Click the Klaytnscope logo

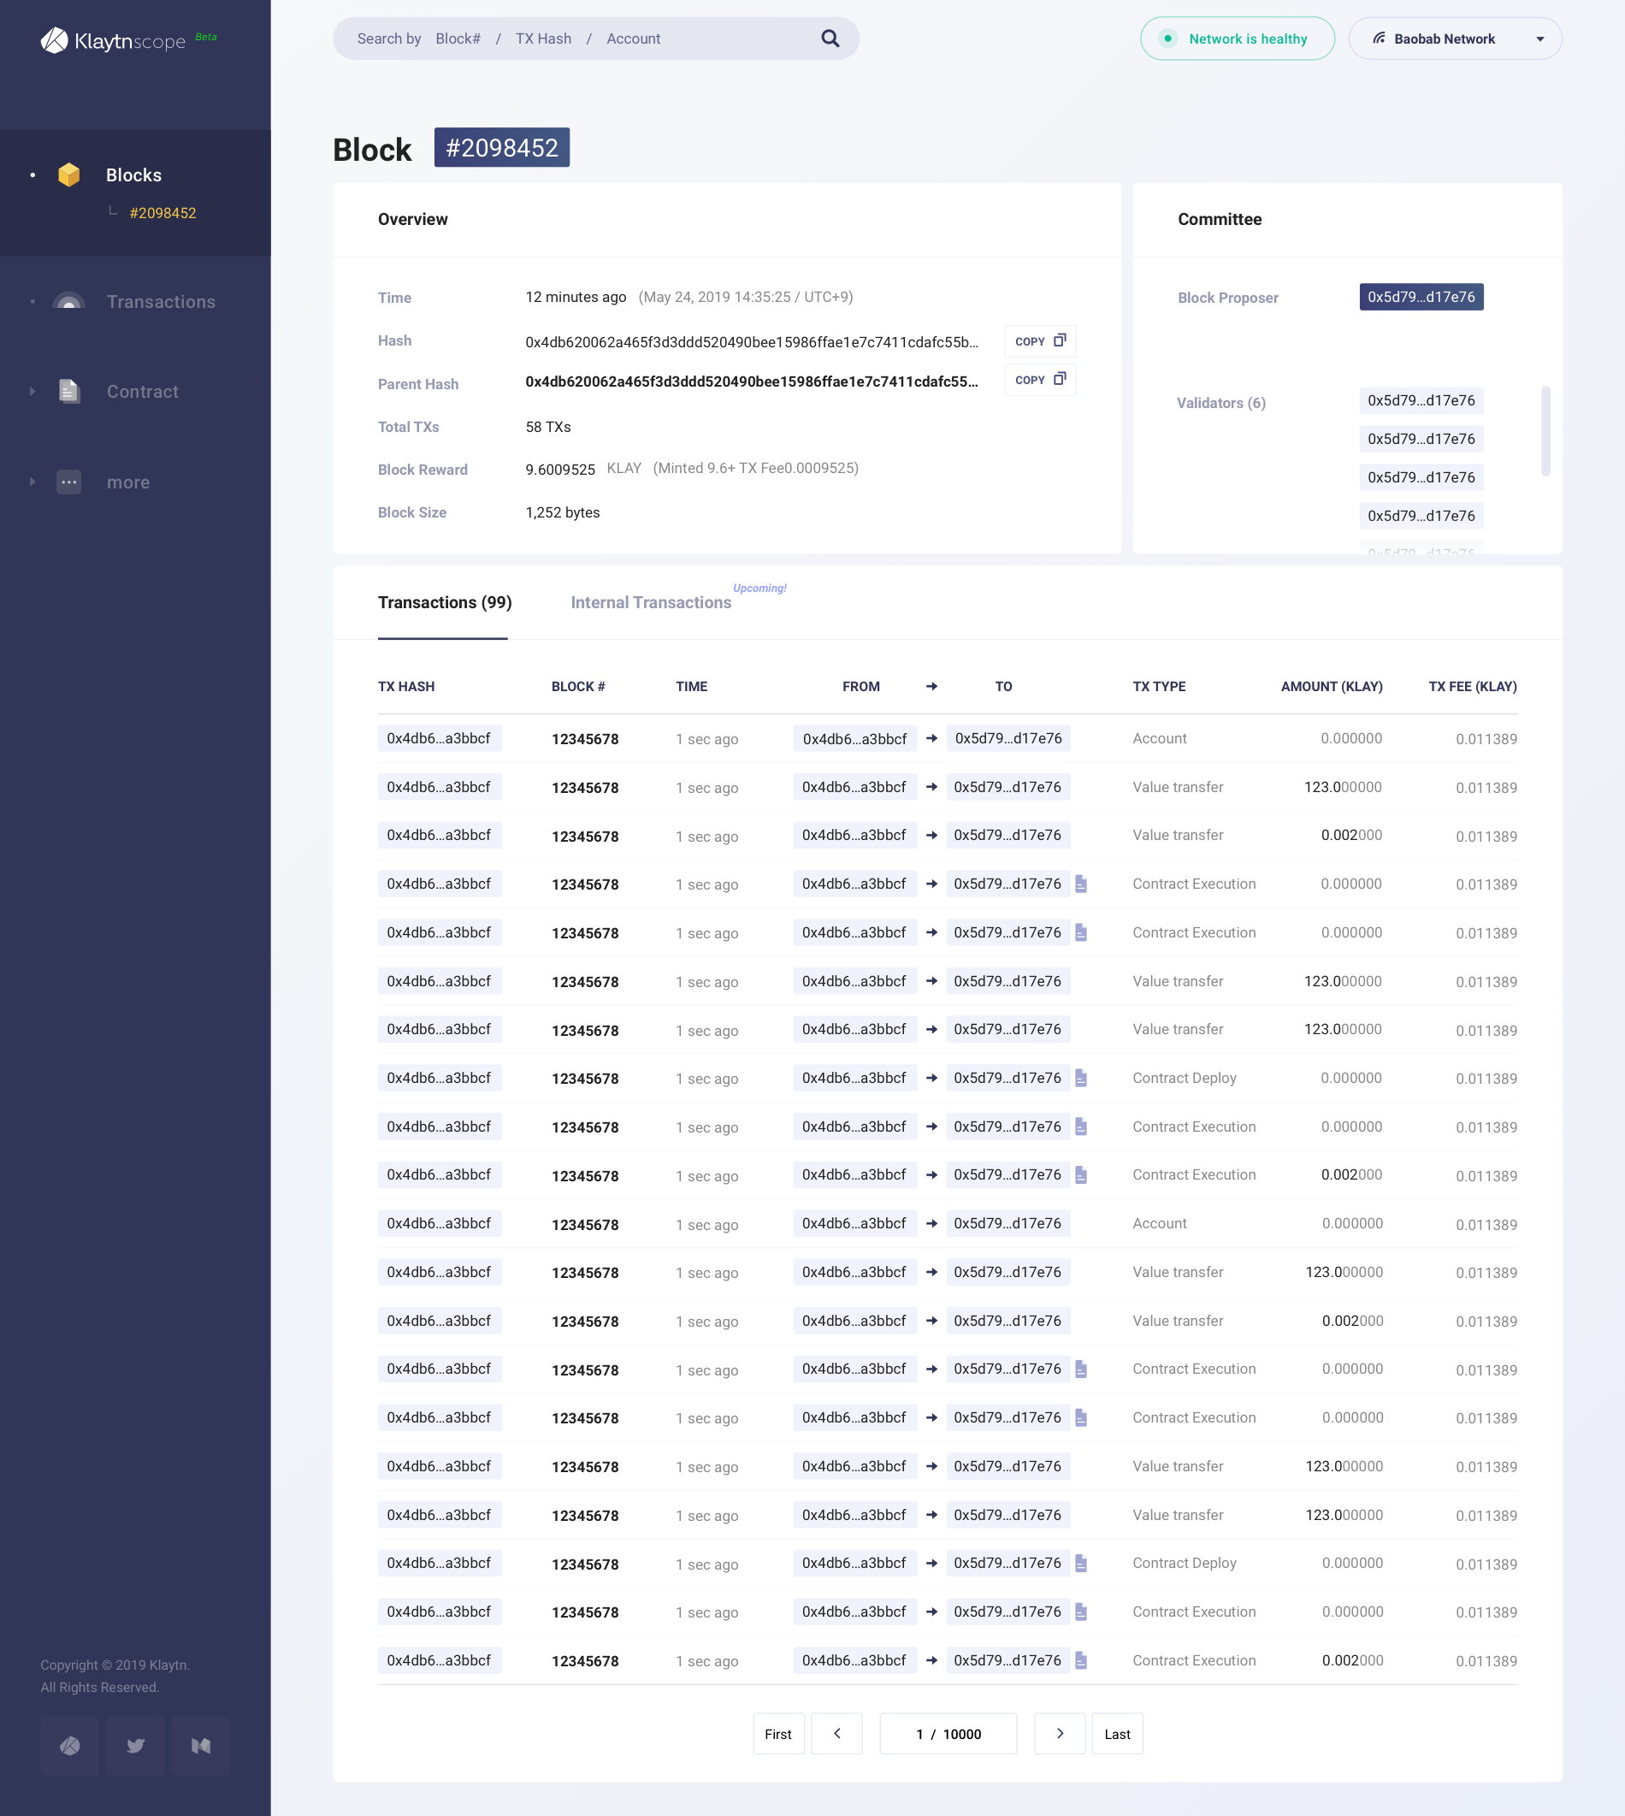(114, 40)
